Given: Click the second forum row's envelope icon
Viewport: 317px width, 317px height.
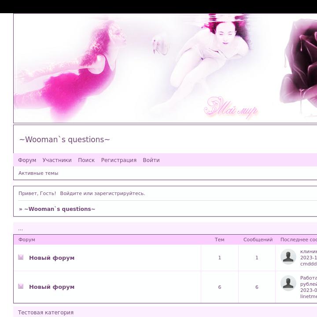Looking at the screenshot, I should coord(21,286).
